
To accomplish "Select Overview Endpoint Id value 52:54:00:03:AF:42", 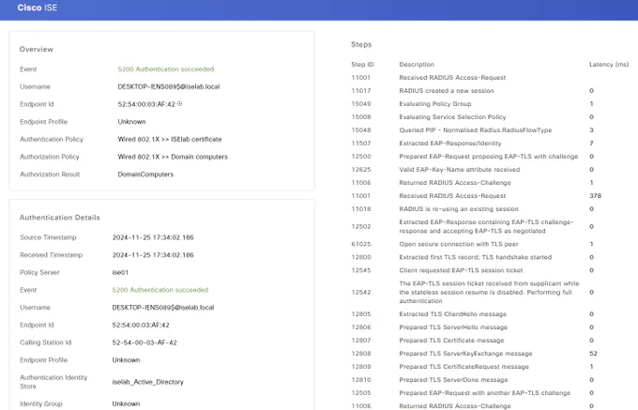I will (x=146, y=104).
